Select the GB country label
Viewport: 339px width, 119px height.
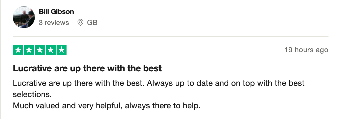92,23
